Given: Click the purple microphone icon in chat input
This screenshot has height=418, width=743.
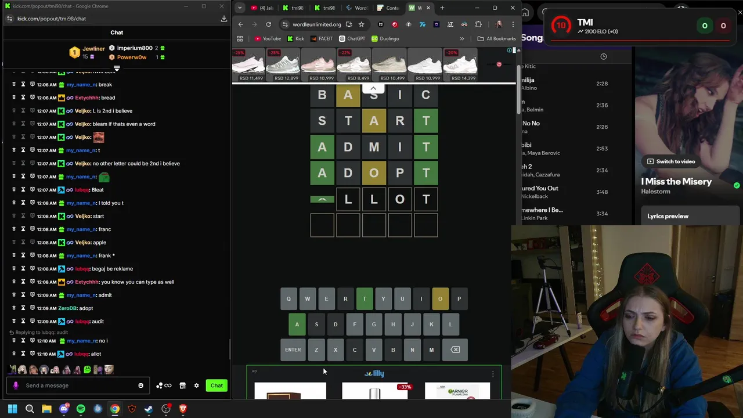Looking at the screenshot, I should (16, 385).
